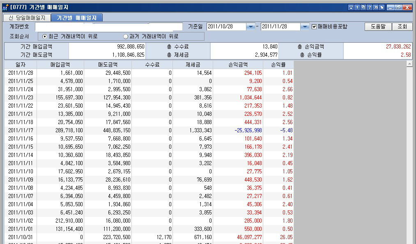
Task: Click the screen number '1' title bar icon
Action: coord(357,7)
